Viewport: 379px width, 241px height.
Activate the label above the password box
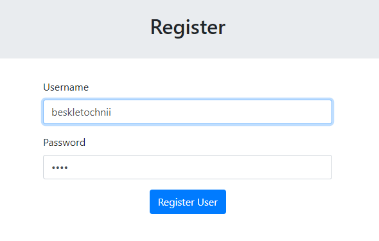pos(64,143)
